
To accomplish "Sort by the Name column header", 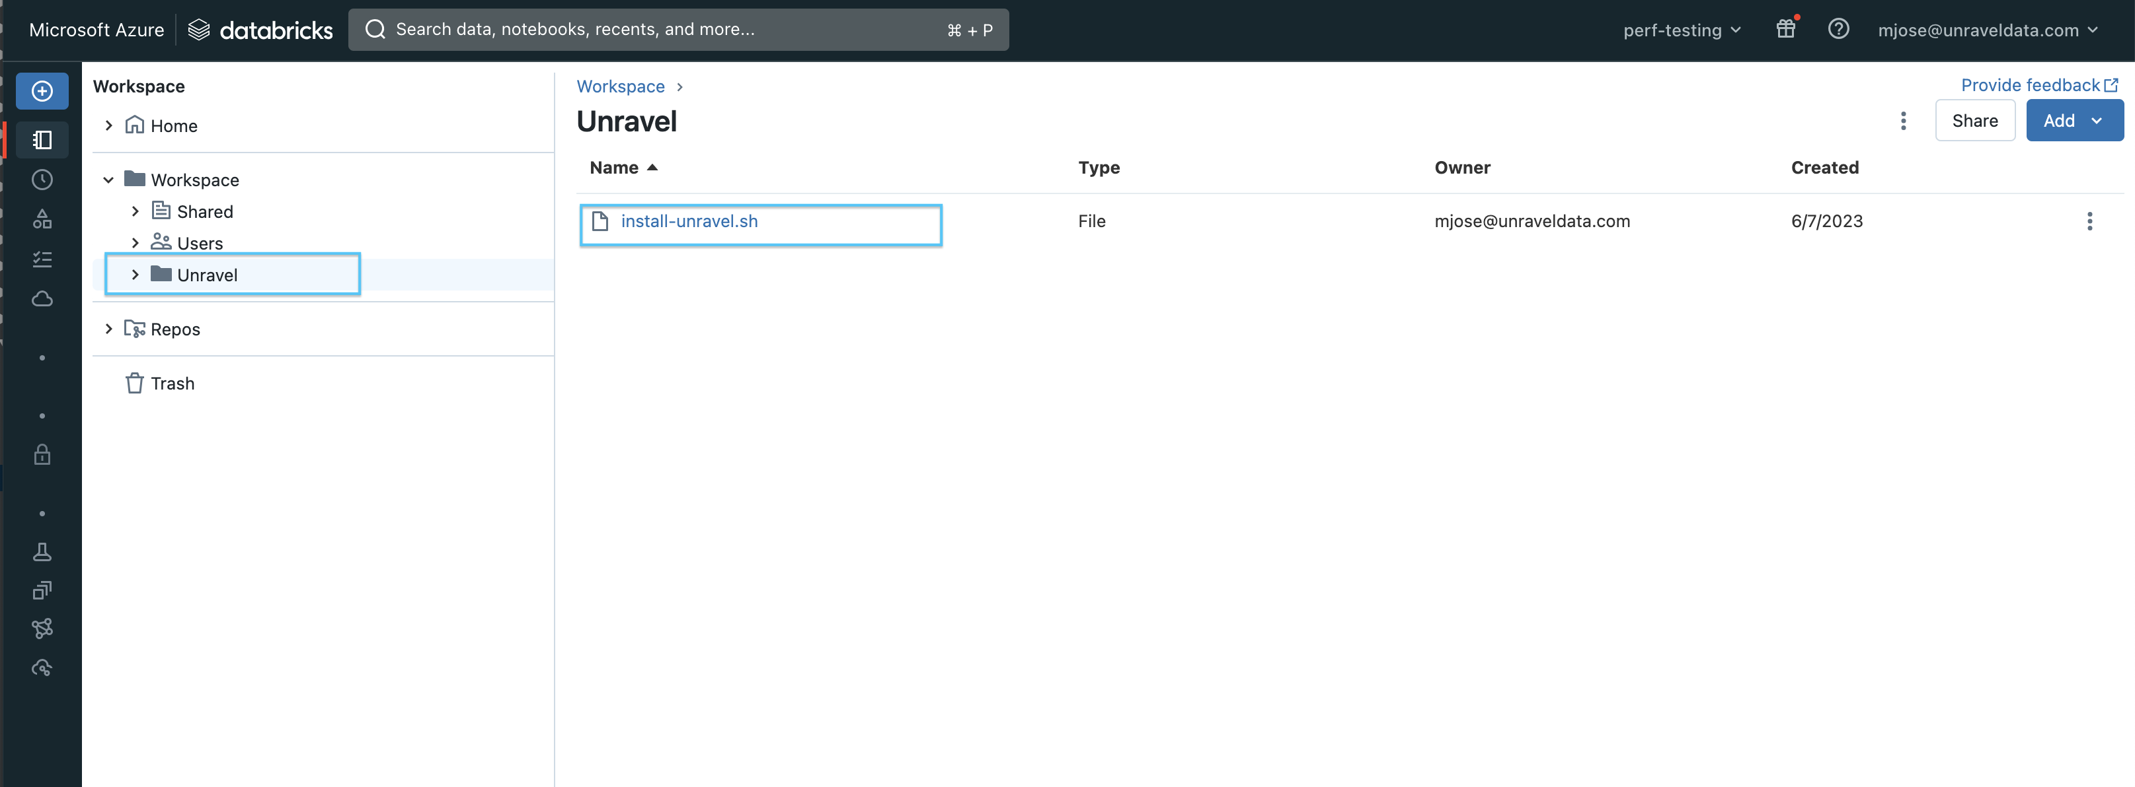I will (623, 167).
